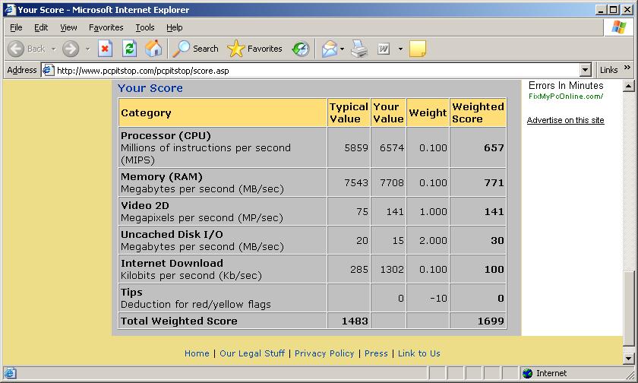Open the Tools menu
Viewport: 638px width, 383px height.
click(x=144, y=27)
